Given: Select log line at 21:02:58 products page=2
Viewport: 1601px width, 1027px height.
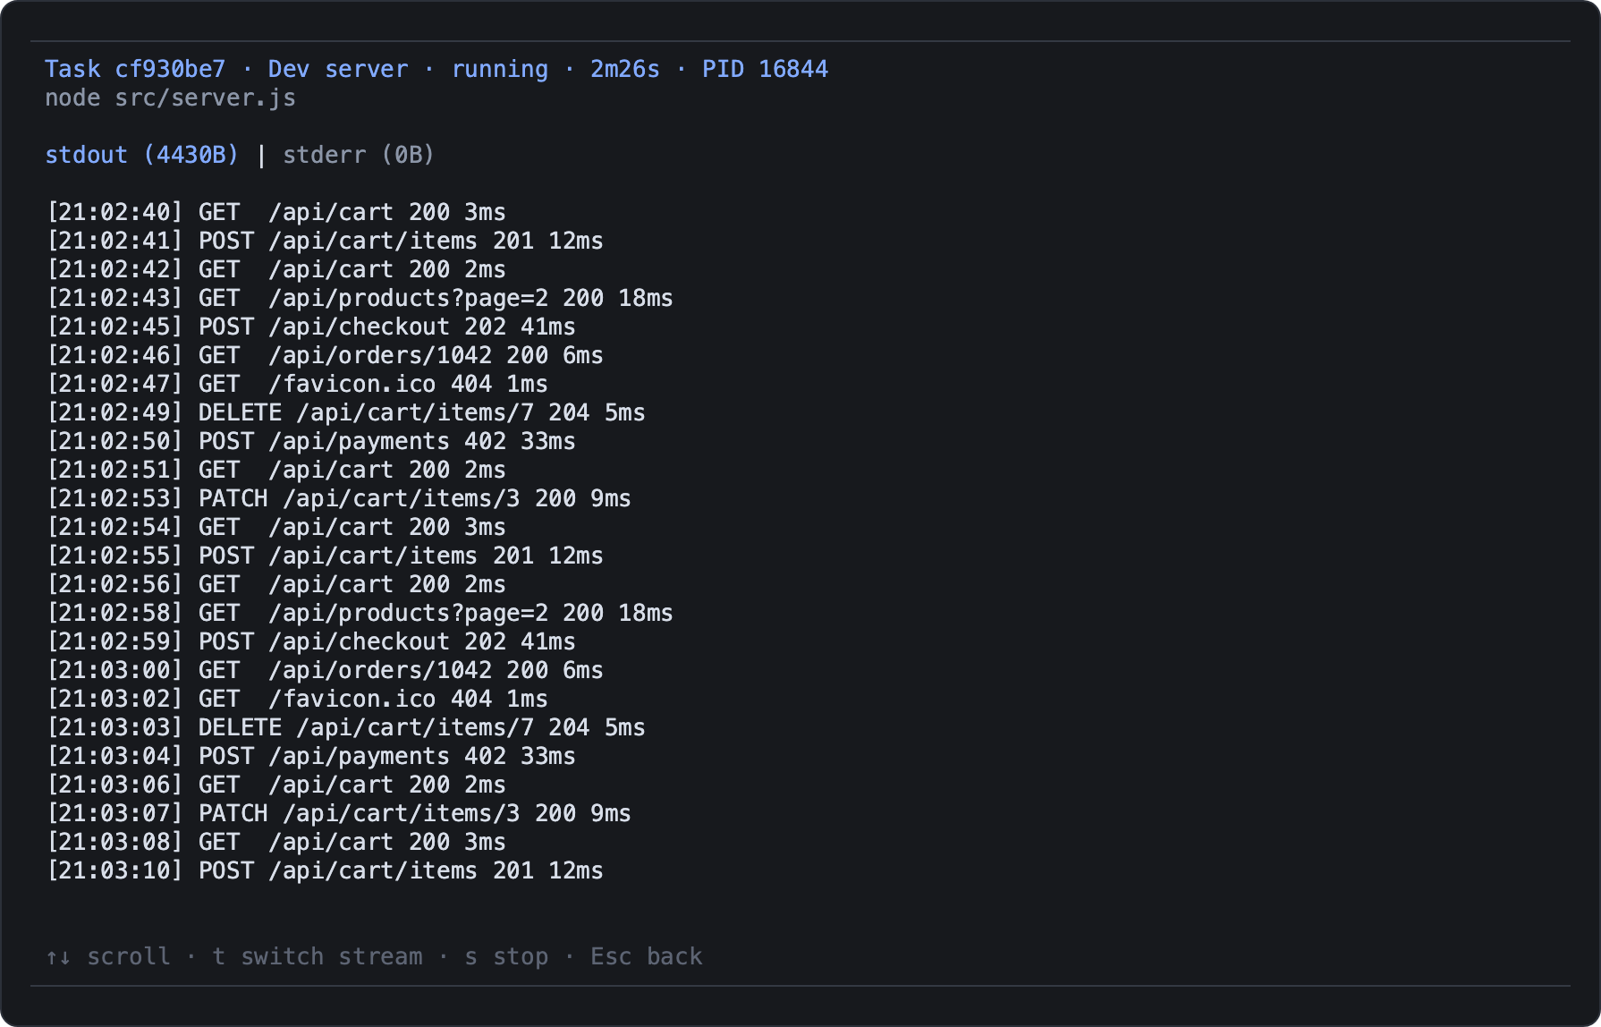Looking at the screenshot, I should (360, 613).
